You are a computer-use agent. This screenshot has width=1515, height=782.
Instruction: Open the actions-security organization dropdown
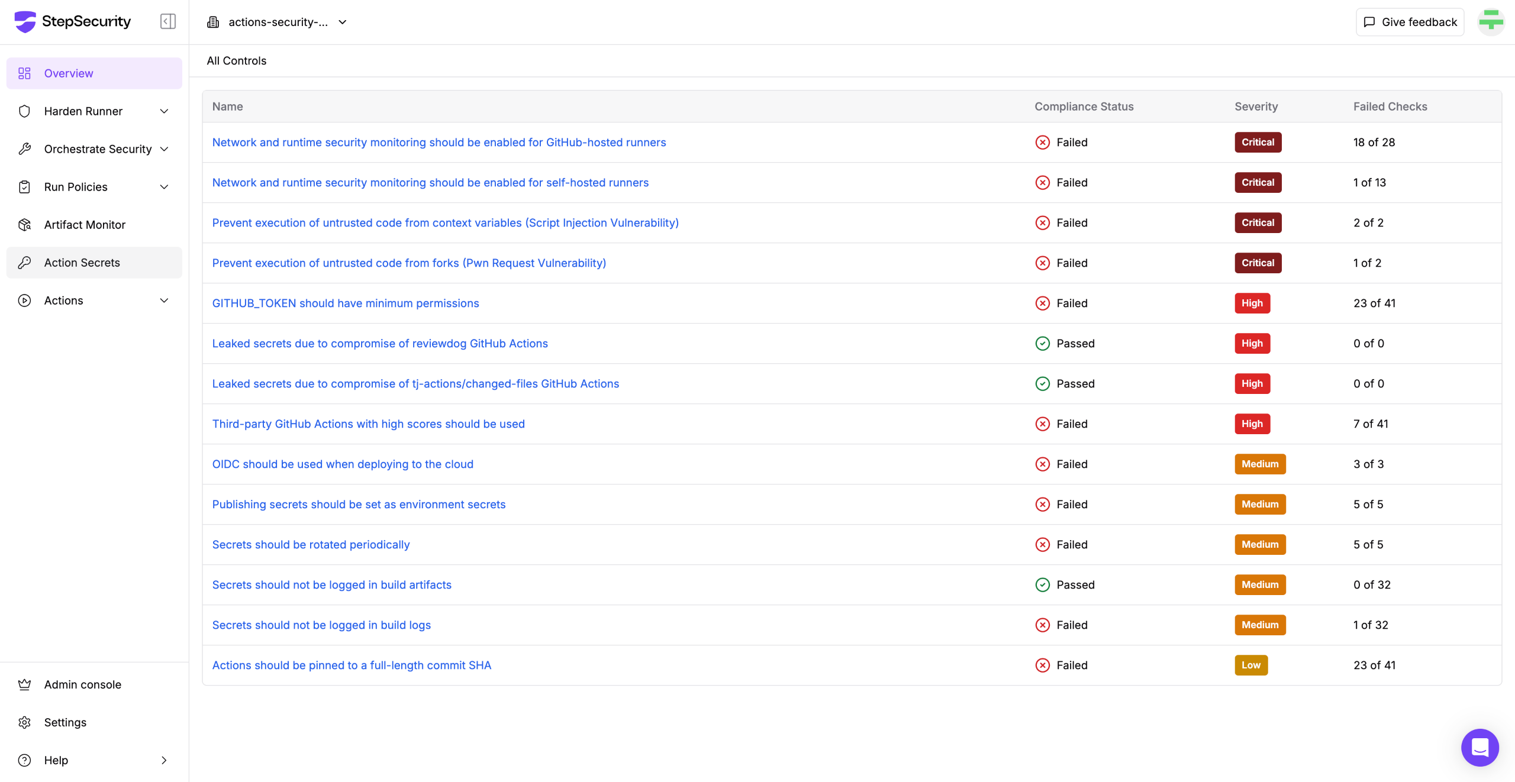point(278,22)
